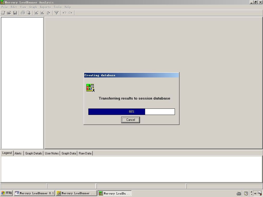Click 'Transferring results to session database' text
This screenshot has height=197, width=263.
[x=134, y=98]
